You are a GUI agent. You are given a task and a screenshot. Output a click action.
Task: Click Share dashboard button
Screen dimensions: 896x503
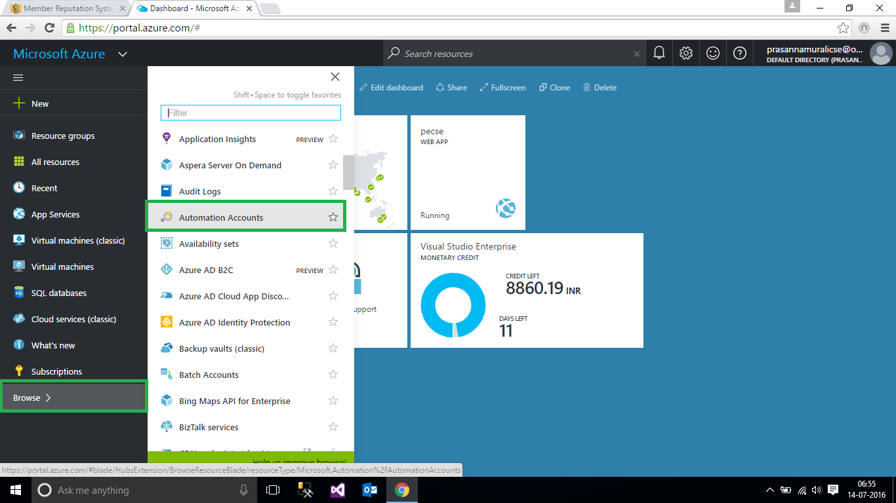point(451,87)
